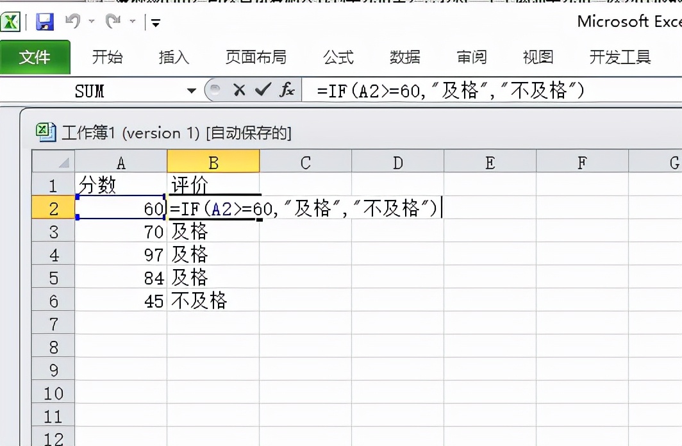Select row 7 header
This screenshot has width=682, height=446.
53,324
